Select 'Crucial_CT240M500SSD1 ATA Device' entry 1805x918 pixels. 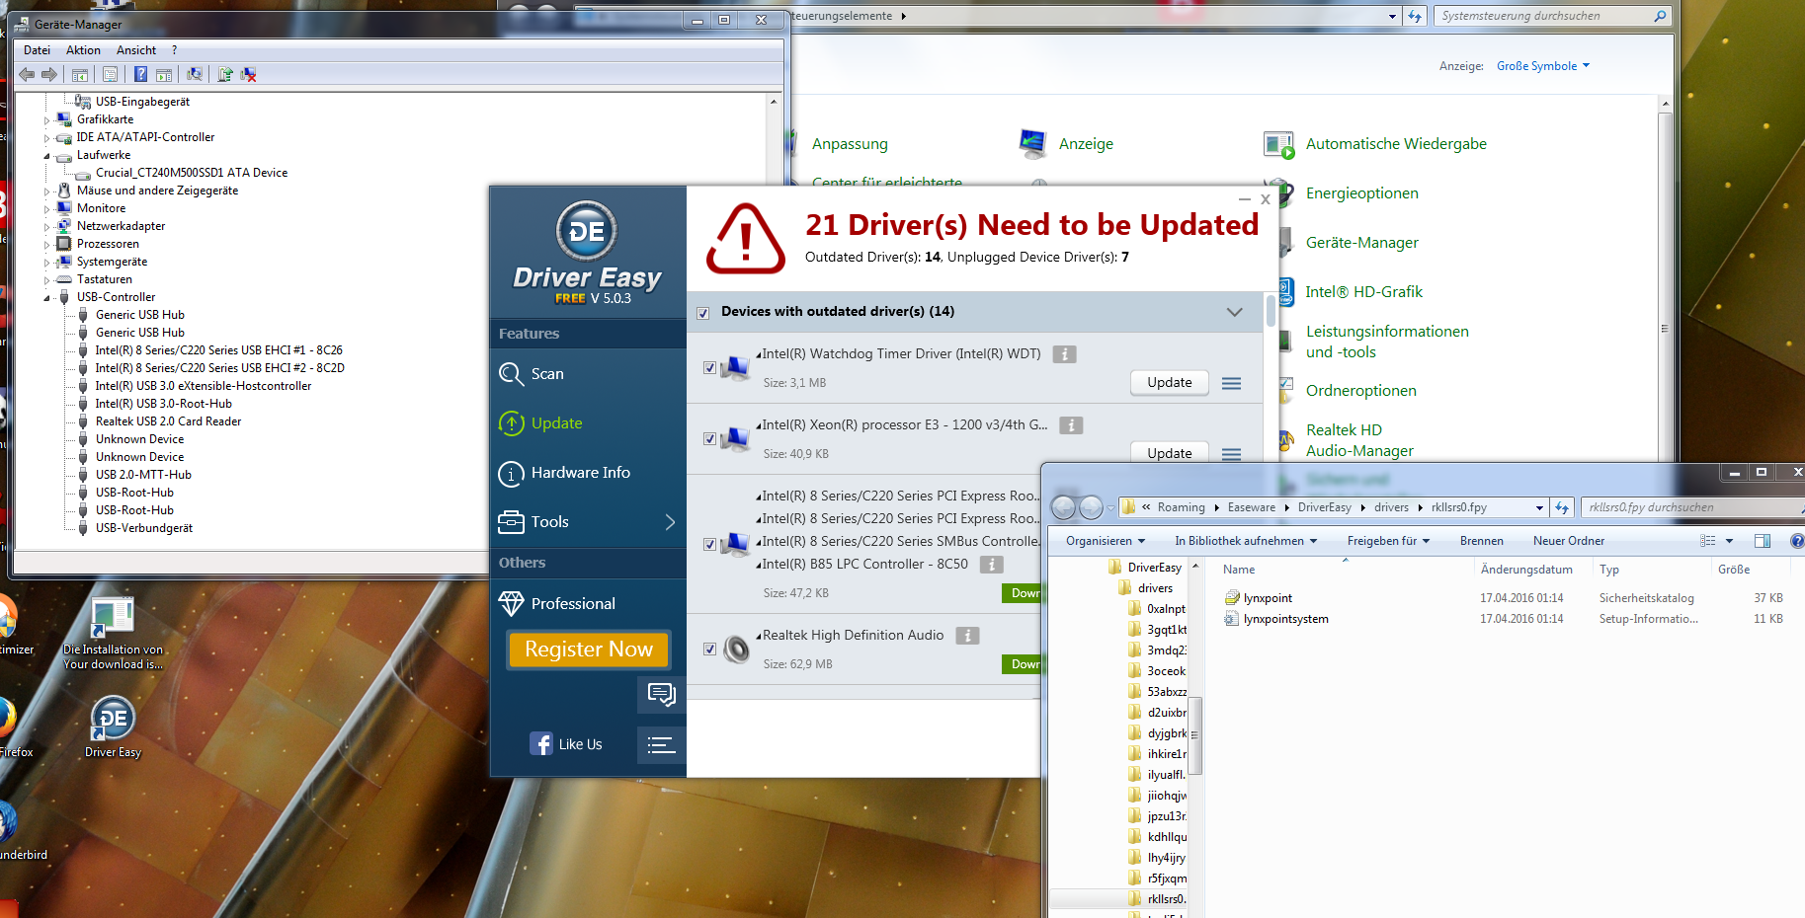point(192,173)
